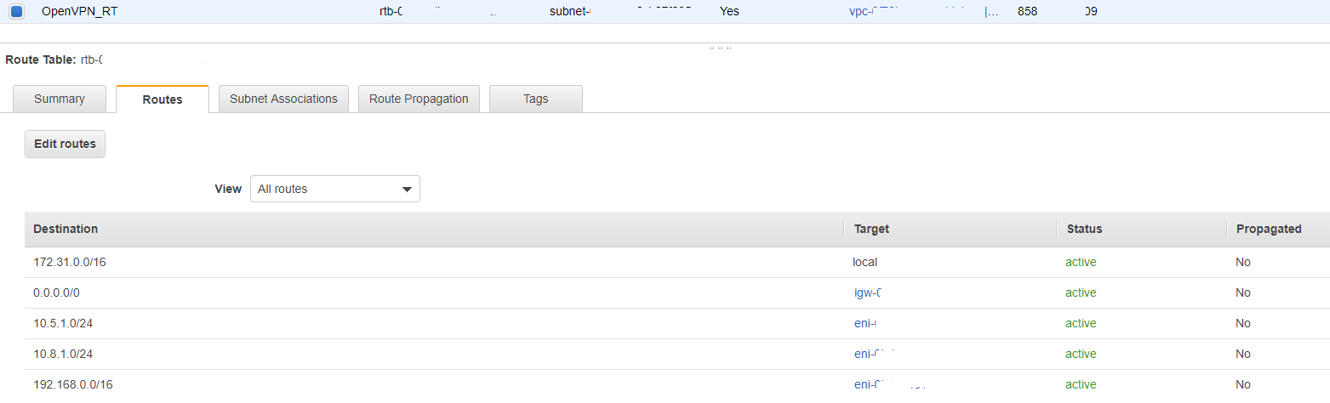The width and height of the screenshot is (1330, 403).
Task: Select the 172.31.0.0/16 destination cell
Action: point(70,262)
